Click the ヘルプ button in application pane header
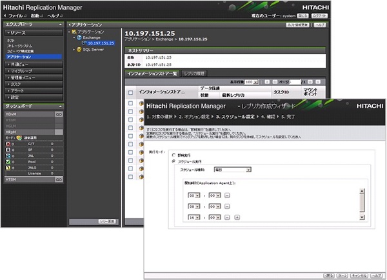The height and width of the screenshot is (280, 387). [x=320, y=25]
